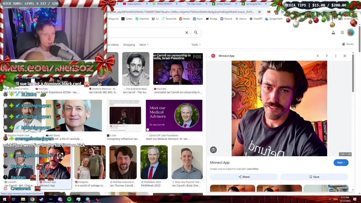Open the MetaMask fox extension

coord(269,12)
